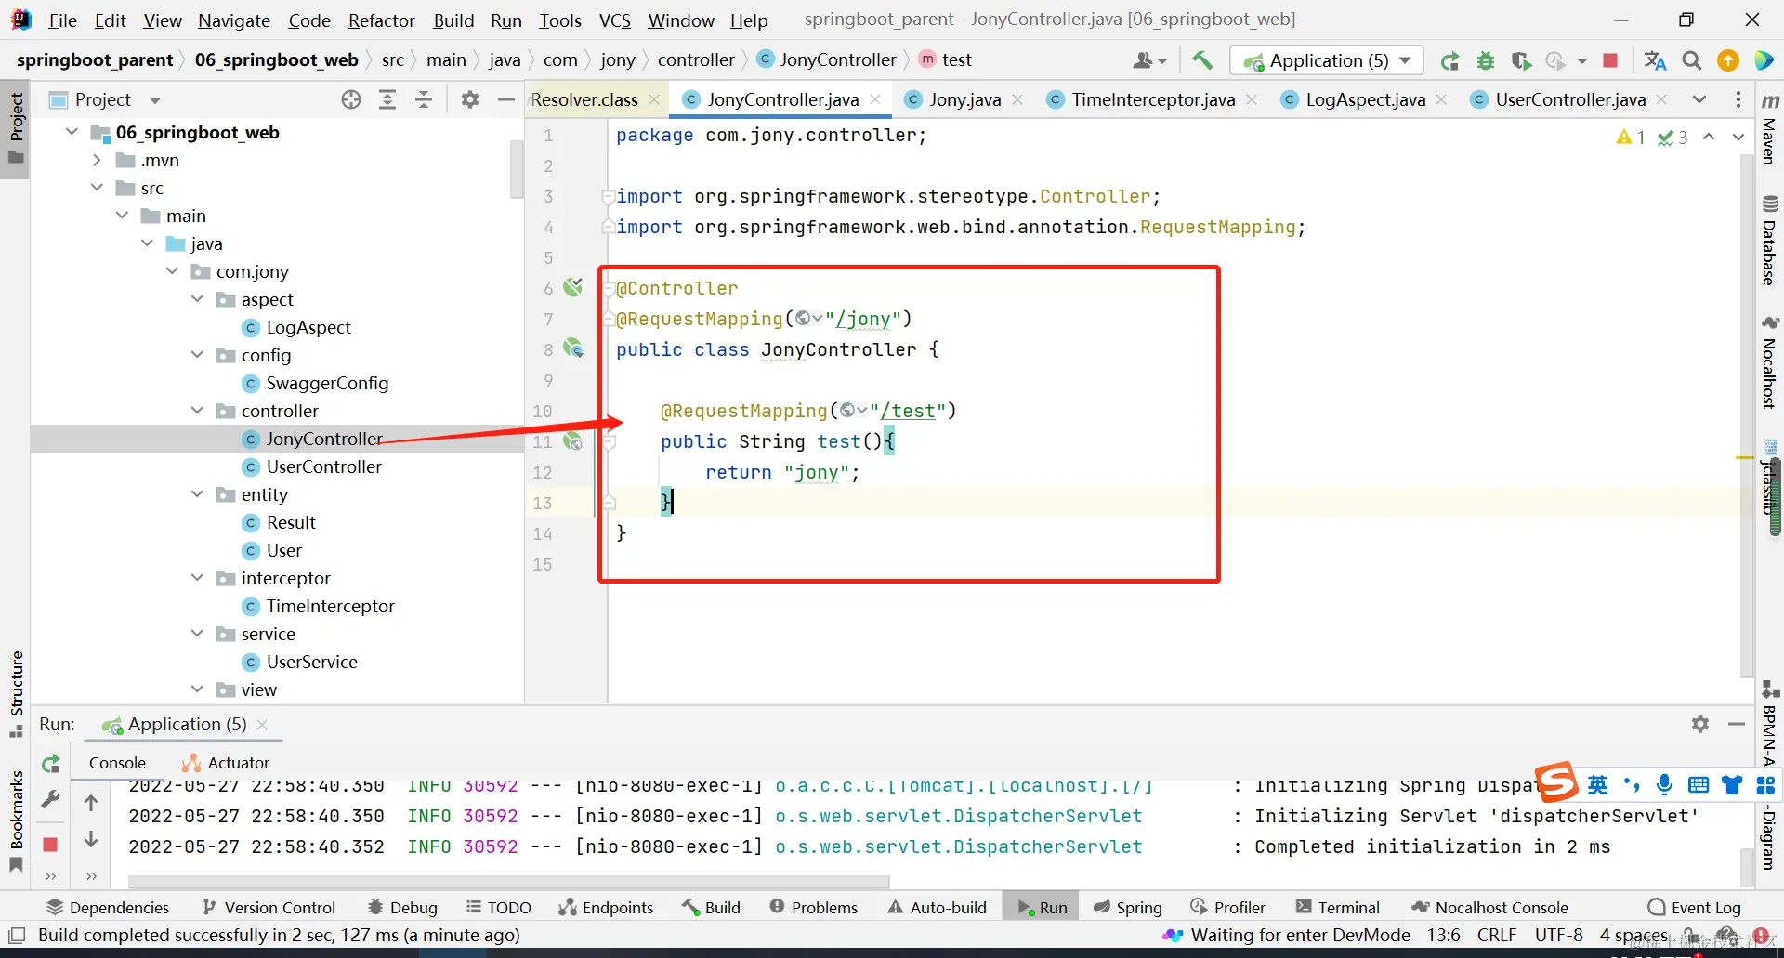Switch to the Jony.java editor tab
Viewport: 1784px width, 958px height.
point(964,99)
